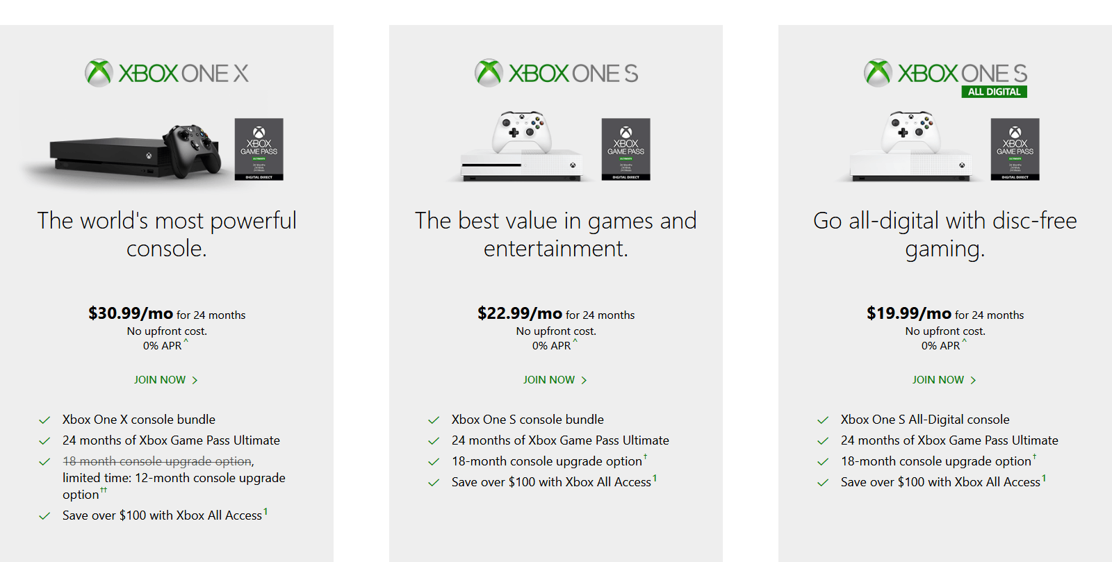Click the white All-Digital console image
The height and width of the screenshot is (562, 1112).
(x=912, y=147)
